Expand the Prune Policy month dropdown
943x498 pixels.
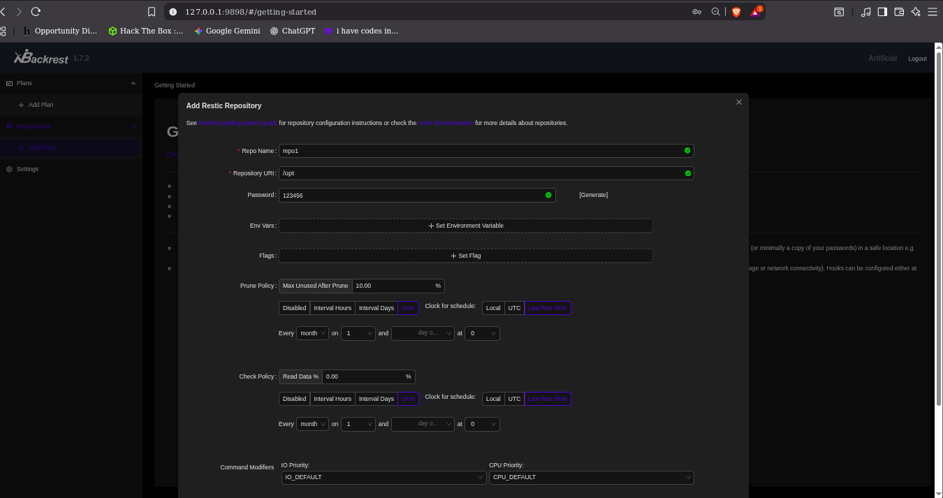(x=312, y=334)
